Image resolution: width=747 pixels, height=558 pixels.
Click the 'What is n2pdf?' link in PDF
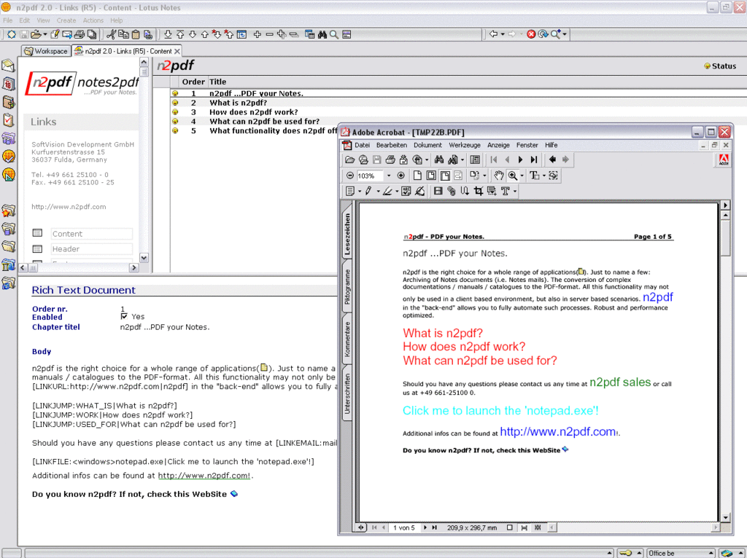[443, 333]
